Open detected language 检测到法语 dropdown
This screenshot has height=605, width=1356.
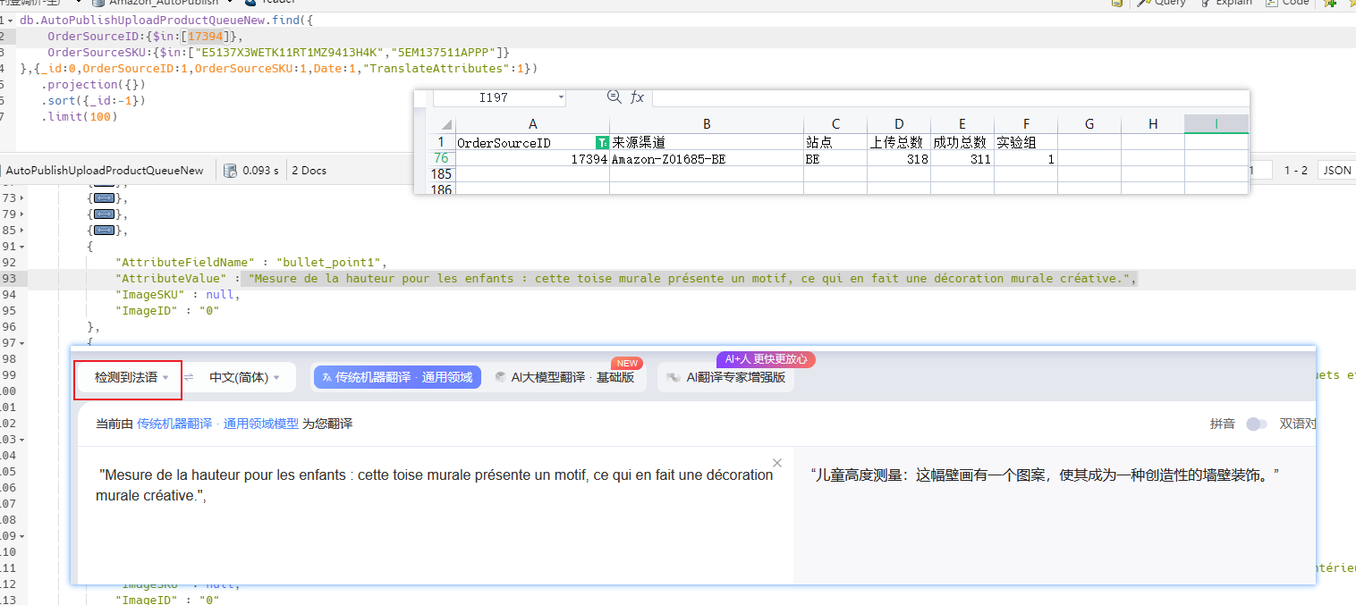click(x=131, y=378)
